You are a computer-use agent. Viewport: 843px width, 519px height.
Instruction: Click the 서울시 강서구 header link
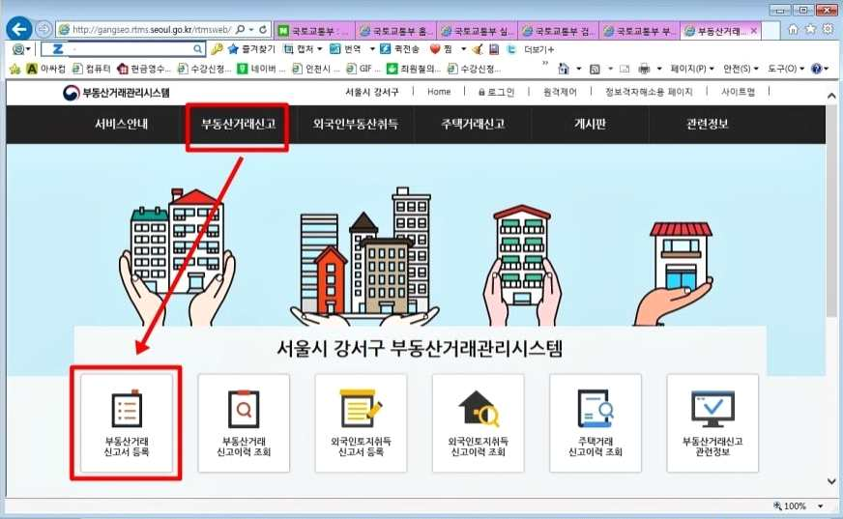click(372, 92)
